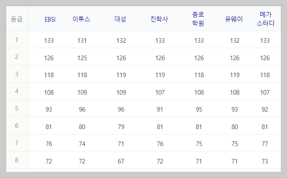Click 119 in the 대성 column
Screen dimensions: 287x178
pos(121,75)
